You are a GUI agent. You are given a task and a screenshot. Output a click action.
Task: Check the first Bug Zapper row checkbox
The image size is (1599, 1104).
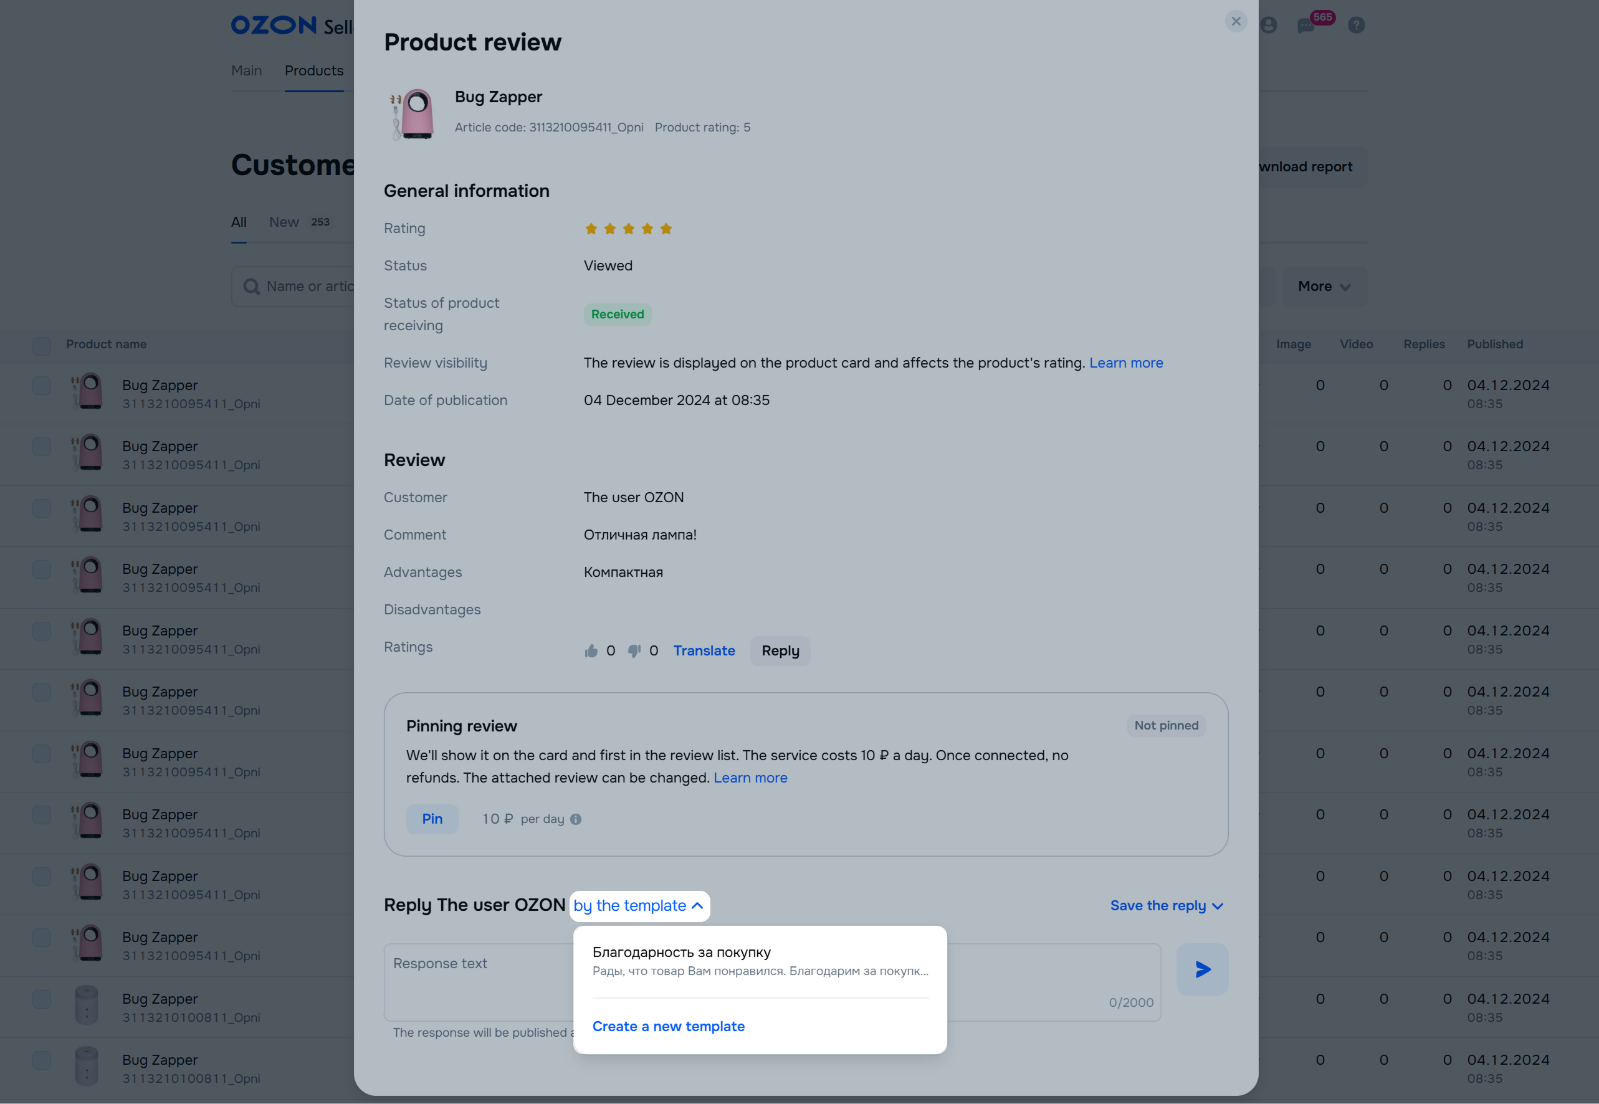click(42, 386)
